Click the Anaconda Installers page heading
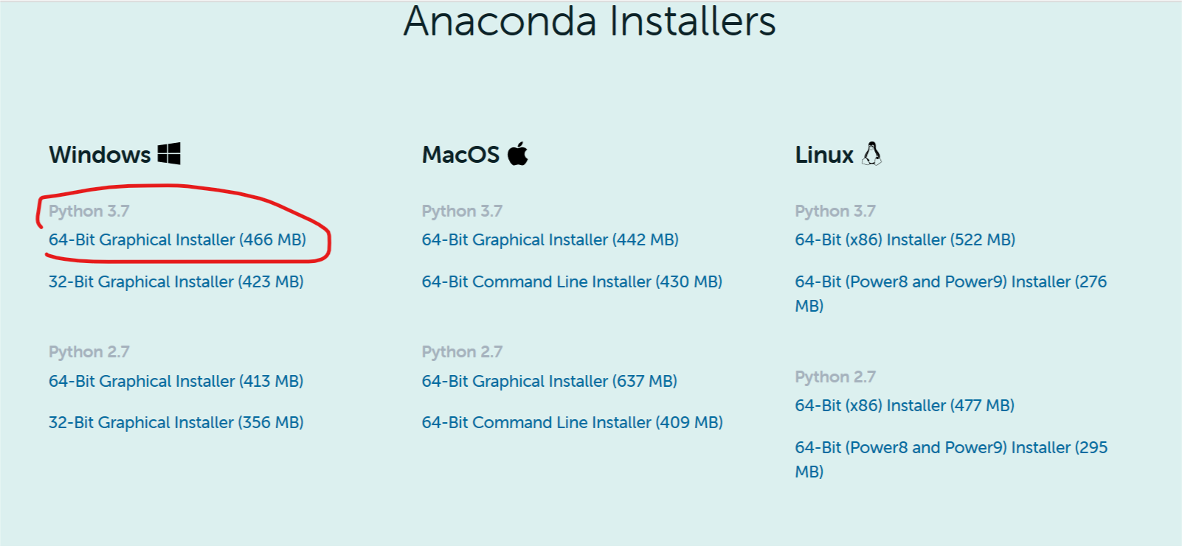Image resolution: width=1182 pixels, height=546 pixels. (590, 21)
